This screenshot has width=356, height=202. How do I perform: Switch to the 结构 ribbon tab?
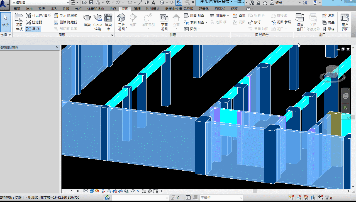tap(29, 9)
